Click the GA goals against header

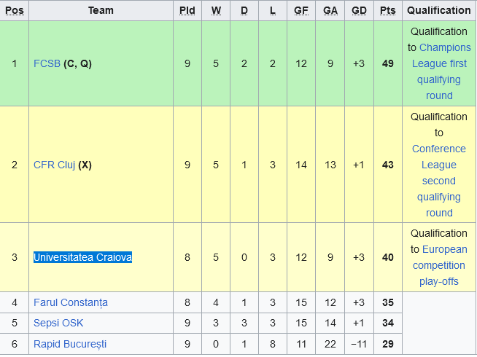click(330, 10)
